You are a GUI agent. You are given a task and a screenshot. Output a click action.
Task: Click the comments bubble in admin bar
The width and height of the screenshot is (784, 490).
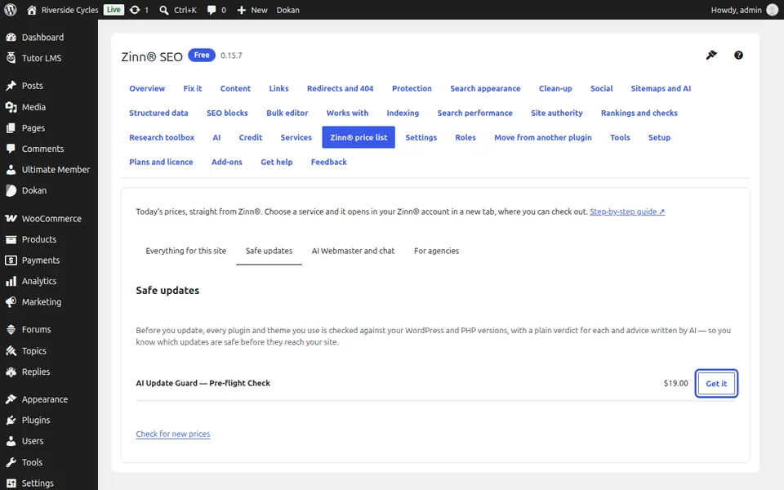212,10
